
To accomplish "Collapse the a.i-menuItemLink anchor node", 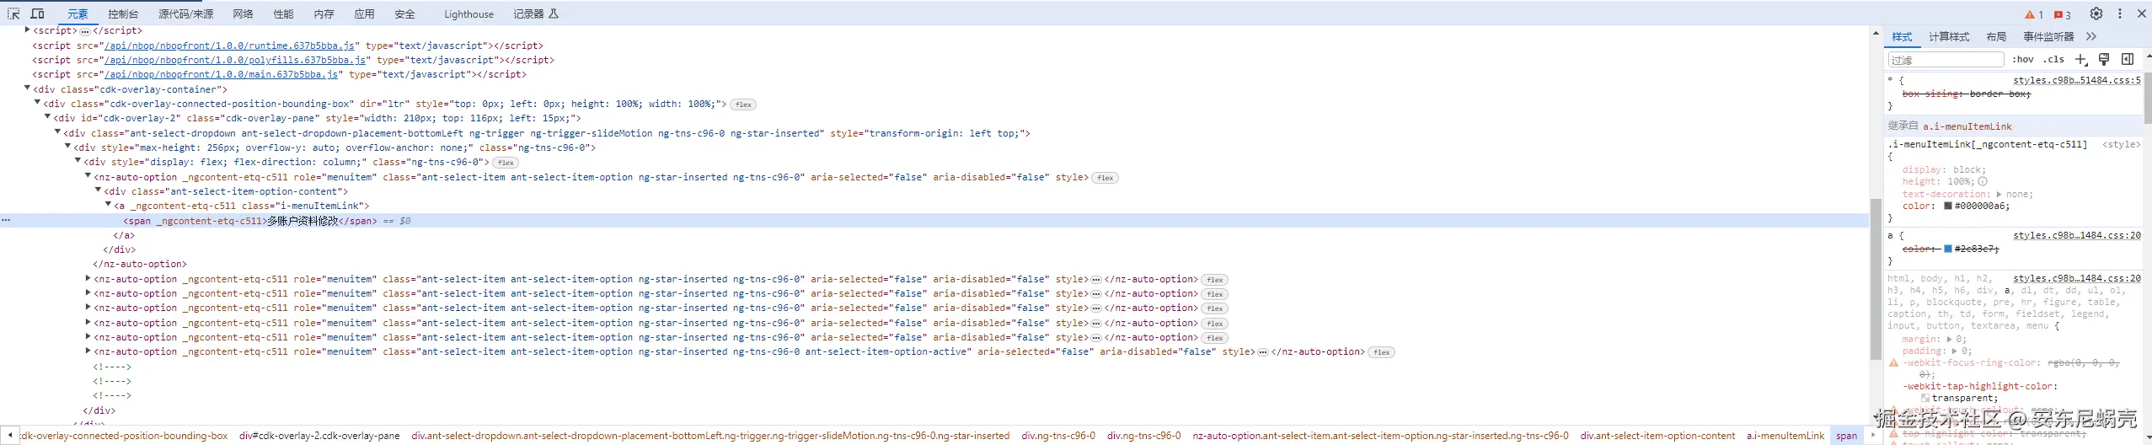I will click(x=109, y=205).
